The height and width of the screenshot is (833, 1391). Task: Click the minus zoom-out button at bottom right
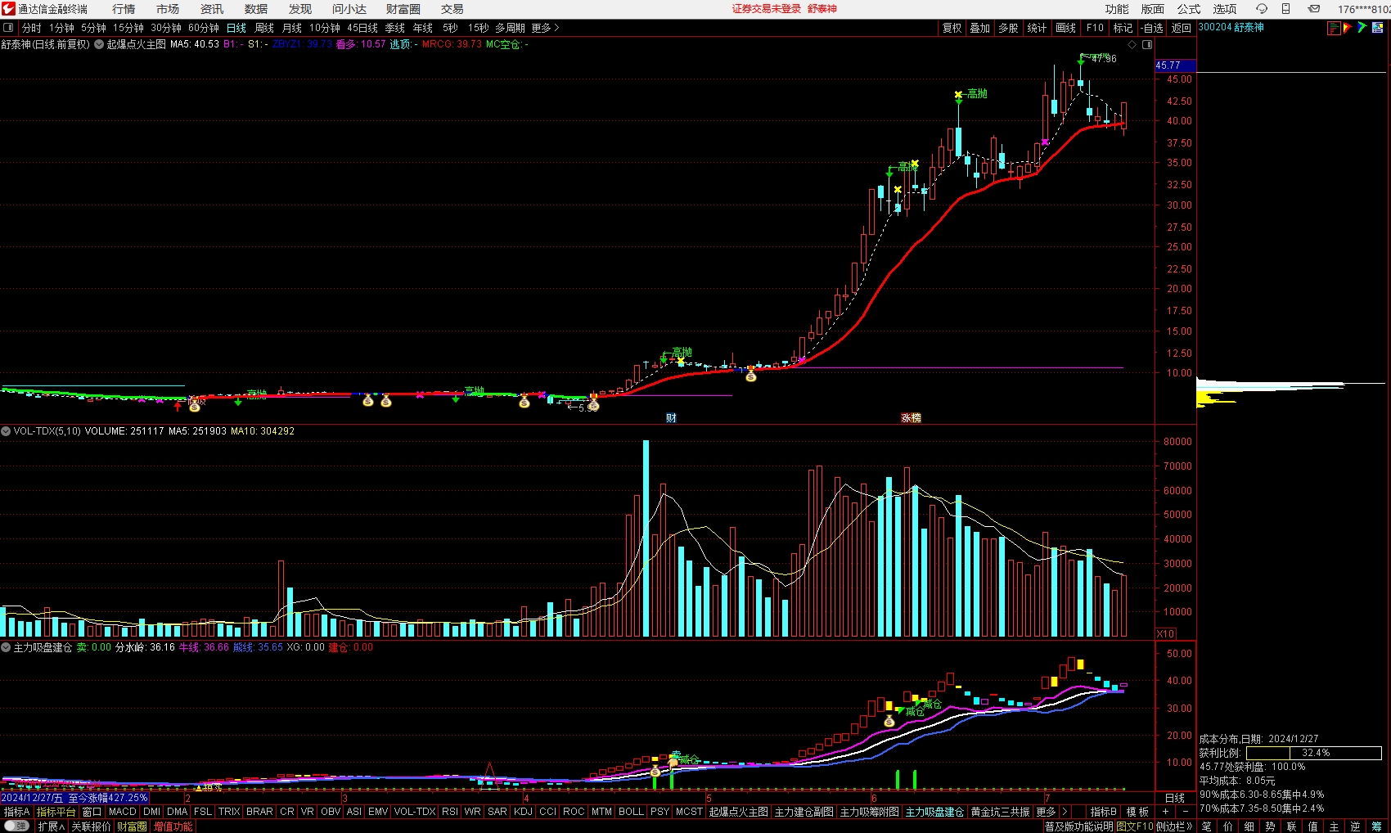pos(1185,812)
